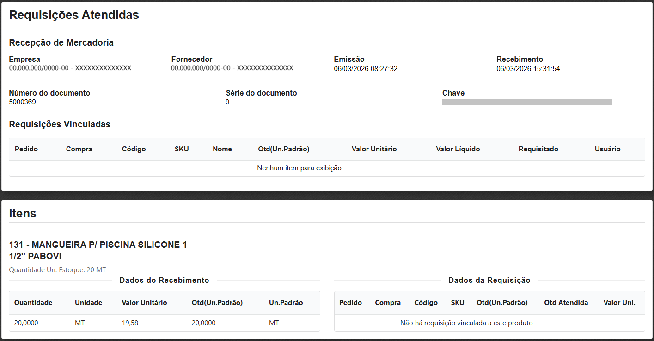The image size is (654, 341).
Task: Click the gray redacted Chave value bar
Action: click(527, 102)
